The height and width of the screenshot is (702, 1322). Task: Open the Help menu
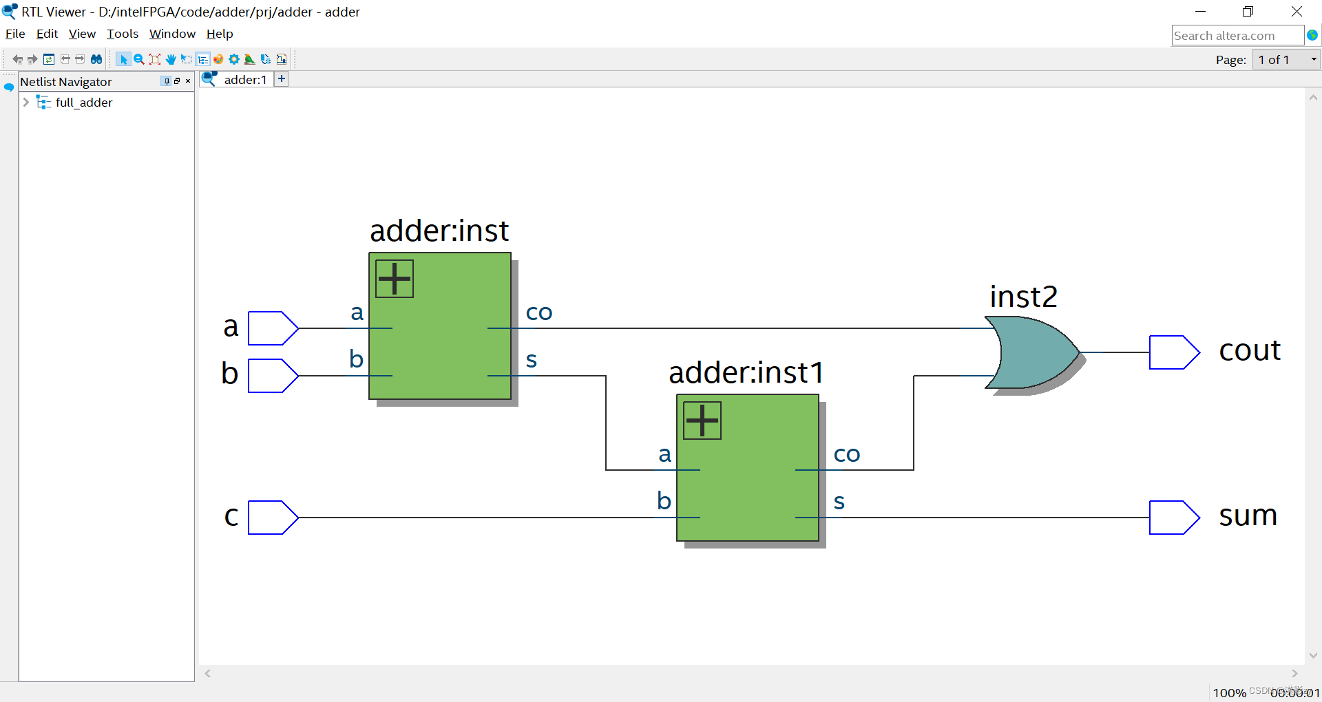(220, 34)
